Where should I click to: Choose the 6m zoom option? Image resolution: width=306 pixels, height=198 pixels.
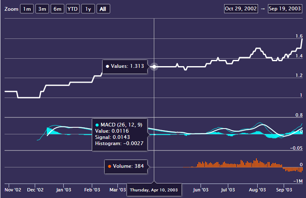[57, 9]
